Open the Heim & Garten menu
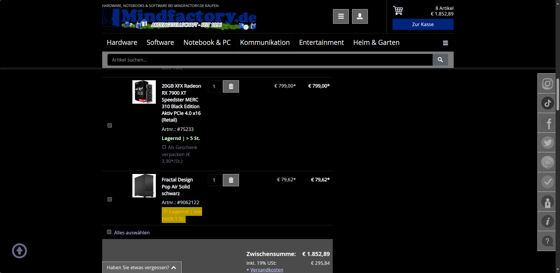This screenshot has width=560, height=273. pyautogui.click(x=376, y=42)
